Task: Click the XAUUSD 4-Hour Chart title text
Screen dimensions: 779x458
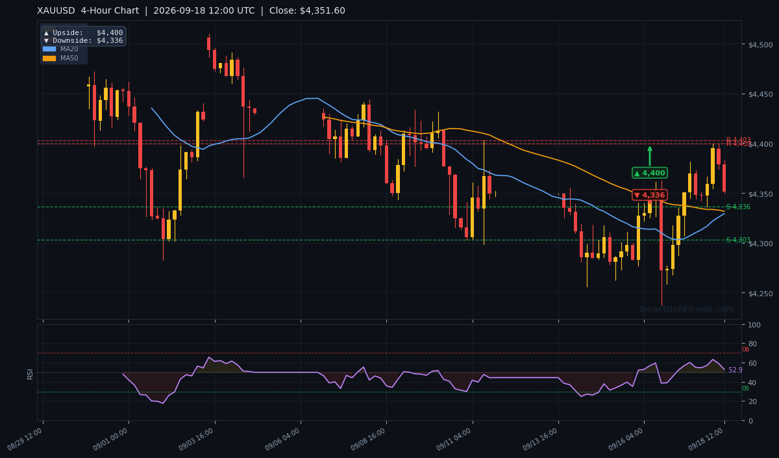Action: point(191,11)
